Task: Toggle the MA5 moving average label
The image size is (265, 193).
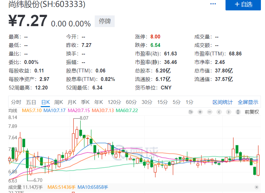Action: pyautogui.click(x=32, y=111)
